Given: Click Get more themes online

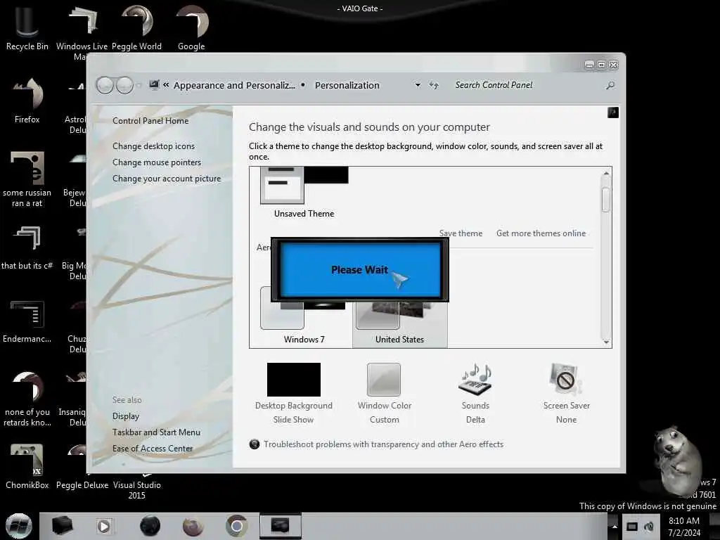Looking at the screenshot, I should 541,233.
